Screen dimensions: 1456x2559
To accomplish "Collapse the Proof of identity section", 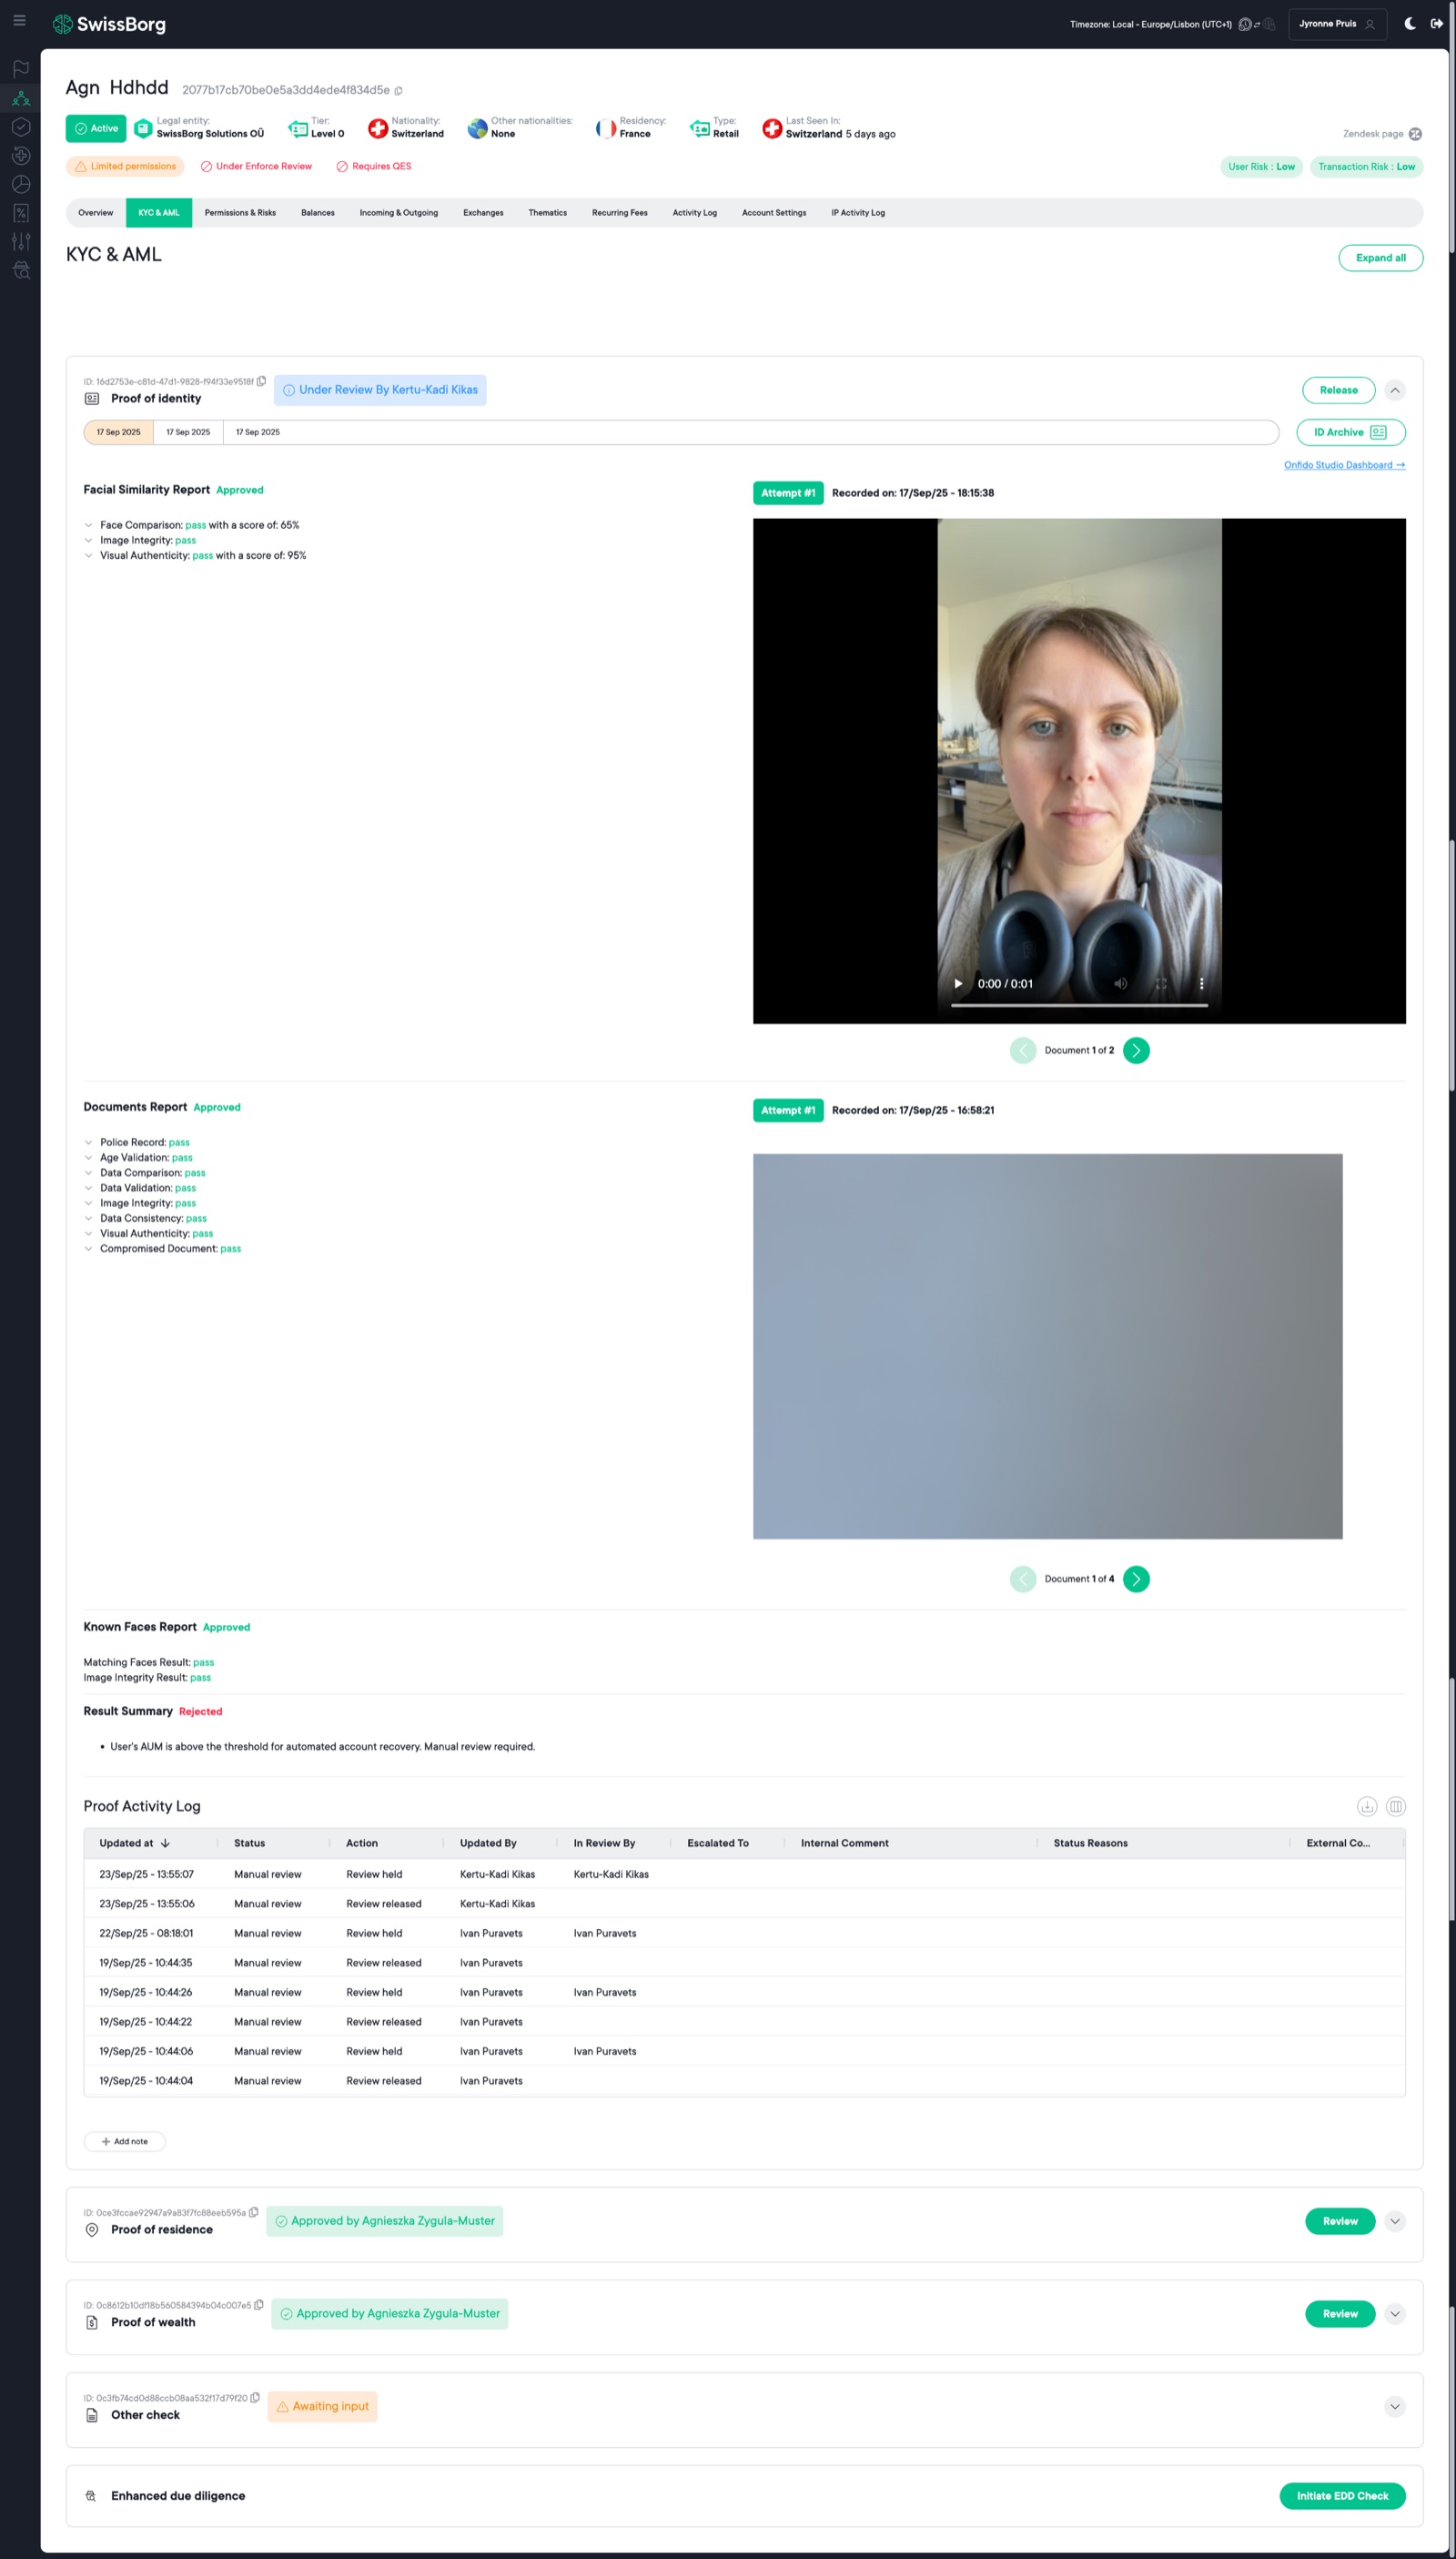I will pos(1395,391).
